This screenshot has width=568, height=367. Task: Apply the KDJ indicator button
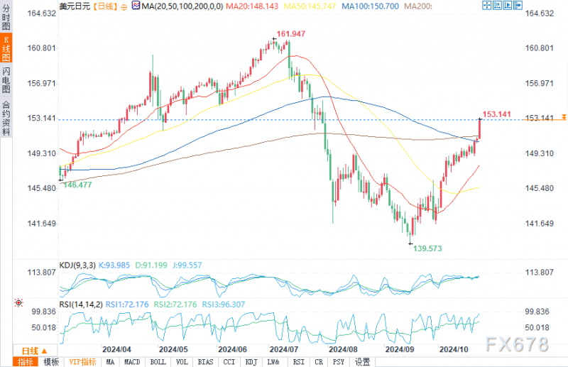(x=251, y=362)
